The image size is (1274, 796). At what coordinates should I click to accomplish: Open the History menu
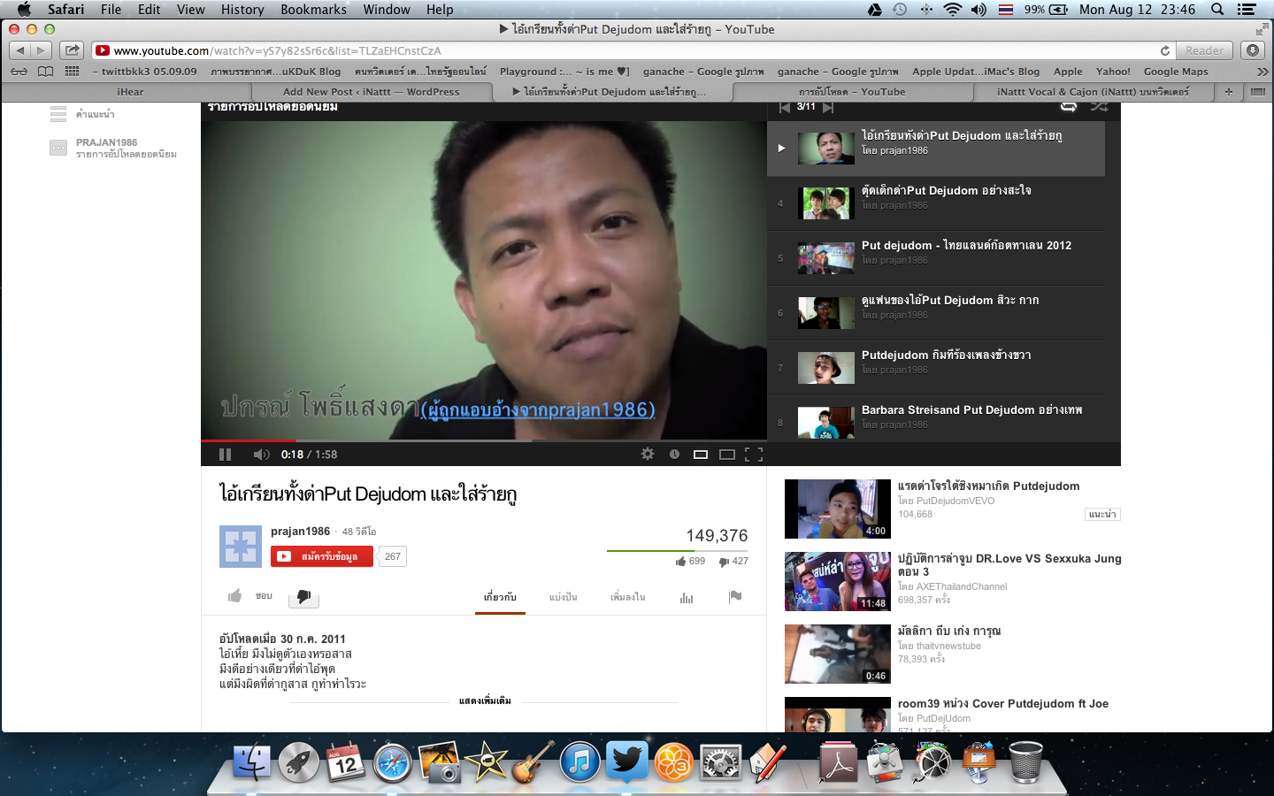point(242,10)
